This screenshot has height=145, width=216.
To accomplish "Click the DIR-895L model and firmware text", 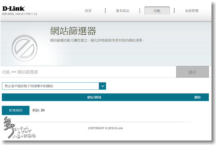I will (19, 14).
